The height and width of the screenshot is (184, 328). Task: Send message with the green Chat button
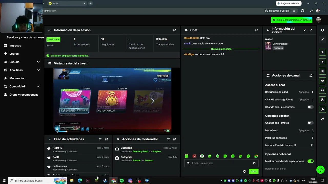pos(253,171)
